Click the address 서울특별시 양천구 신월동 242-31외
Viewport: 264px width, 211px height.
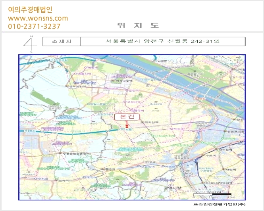tap(163, 41)
